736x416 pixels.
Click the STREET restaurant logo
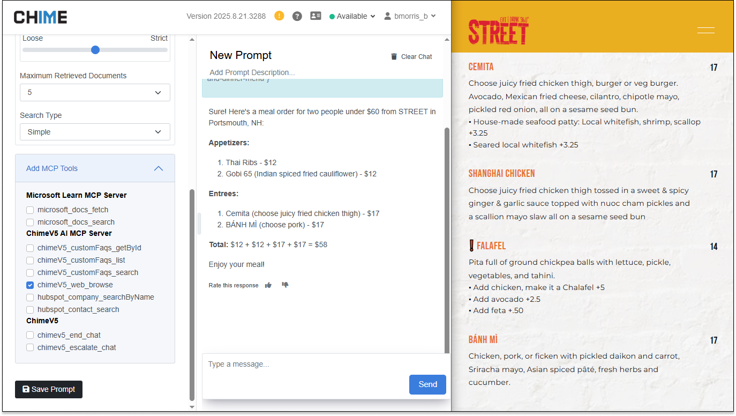(499, 31)
